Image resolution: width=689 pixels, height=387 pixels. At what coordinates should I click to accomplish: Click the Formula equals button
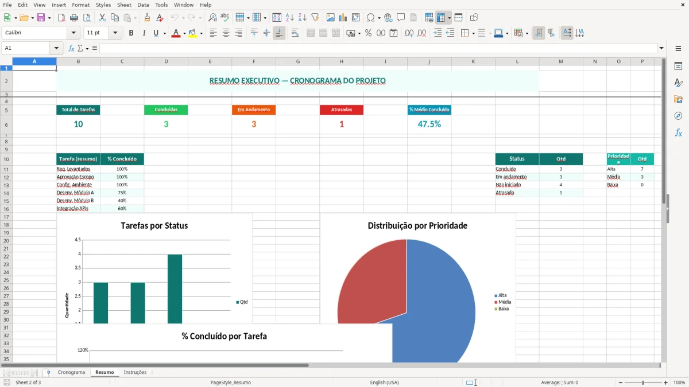[94, 48]
